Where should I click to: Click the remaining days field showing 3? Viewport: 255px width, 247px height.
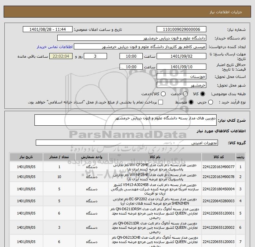click(x=95, y=56)
